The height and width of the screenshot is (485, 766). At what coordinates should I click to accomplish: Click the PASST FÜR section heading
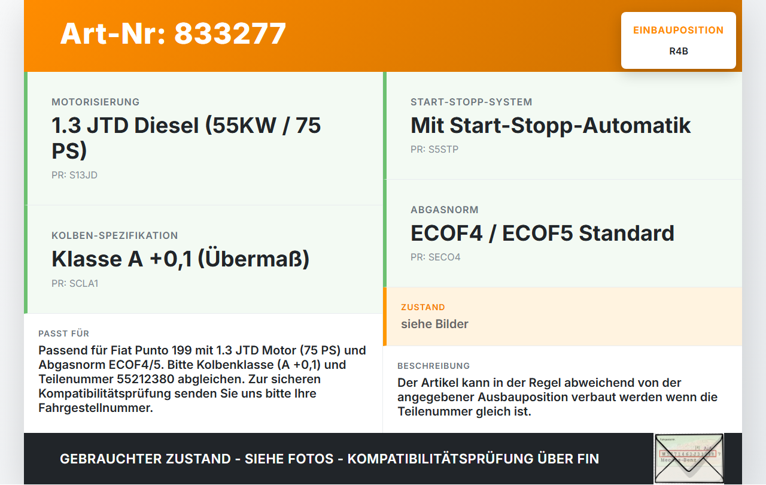pos(63,334)
